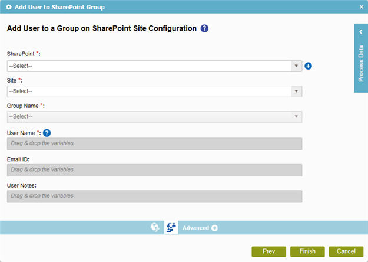Go back with the Prev button
Image resolution: width=368 pixels, height=262 pixels.
[x=268, y=251]
